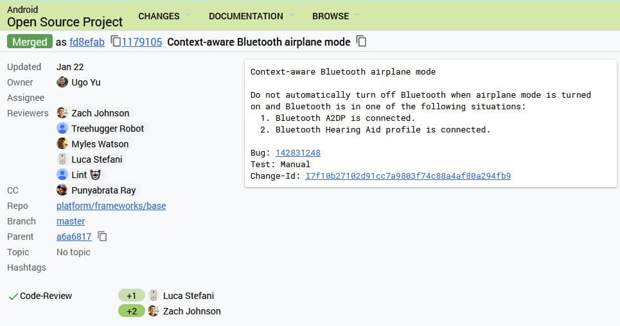Viewport: 620px width, 326px height.
Task: Click the +2 Code-Review vote chip
Action: point(131,311)
